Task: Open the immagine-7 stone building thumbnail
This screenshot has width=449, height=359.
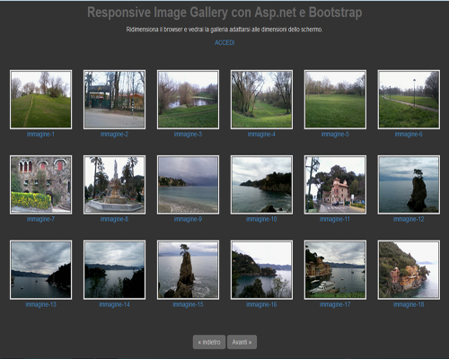Action: tap(40, 185)
